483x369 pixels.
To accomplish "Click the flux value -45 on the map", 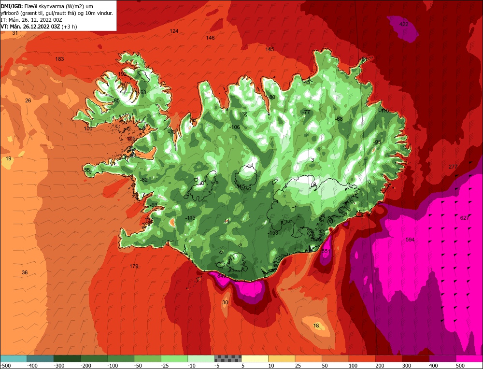I will click(x=306, y=82).
